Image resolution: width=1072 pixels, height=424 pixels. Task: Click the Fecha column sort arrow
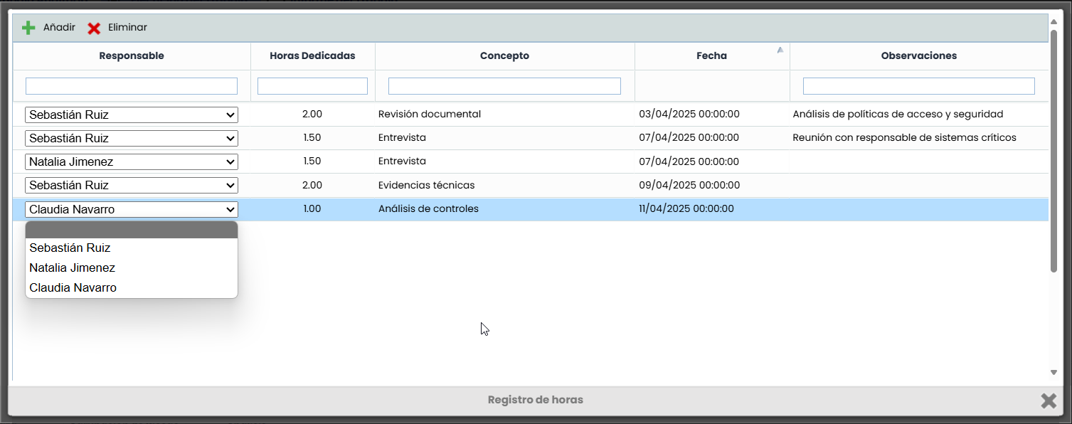[x=780, y=51]
